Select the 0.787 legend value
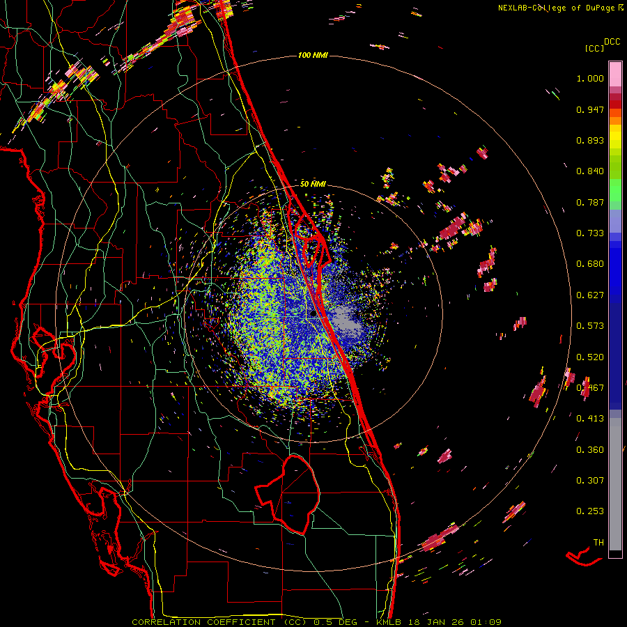This screenshot has height=627, width=627. [590, 202]
